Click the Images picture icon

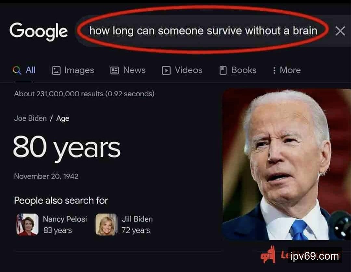point(56,71)
